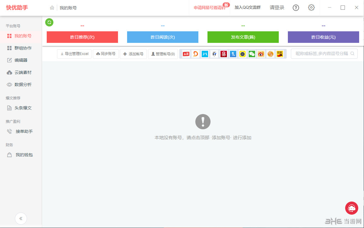Click the home breadcrumb icon

tap(51, 8)
